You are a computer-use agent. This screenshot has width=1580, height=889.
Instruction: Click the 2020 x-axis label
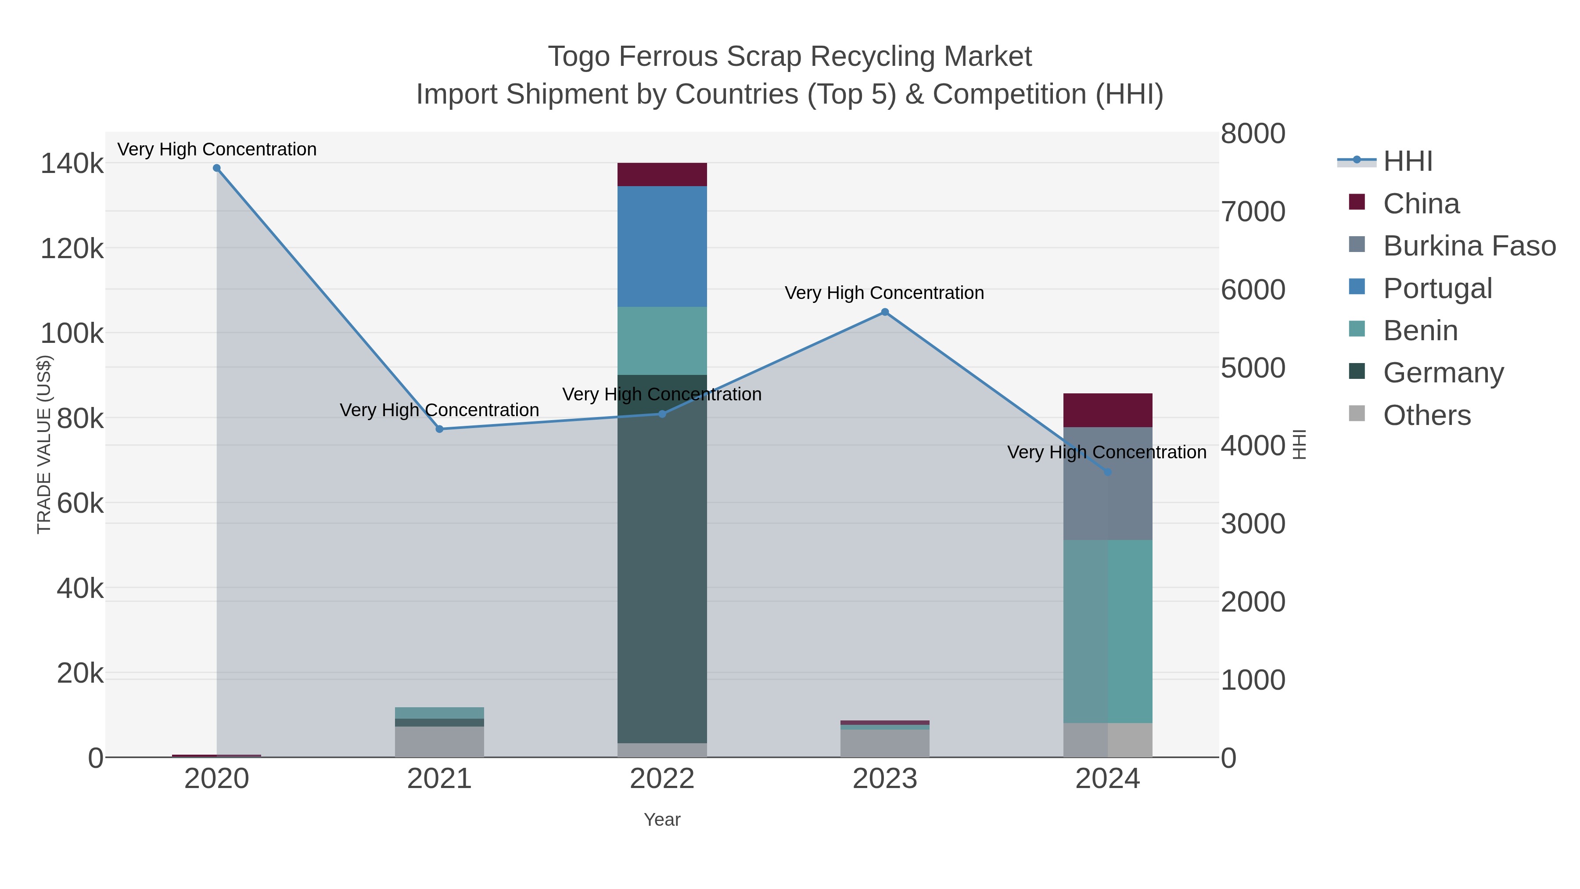click(216, 779)
